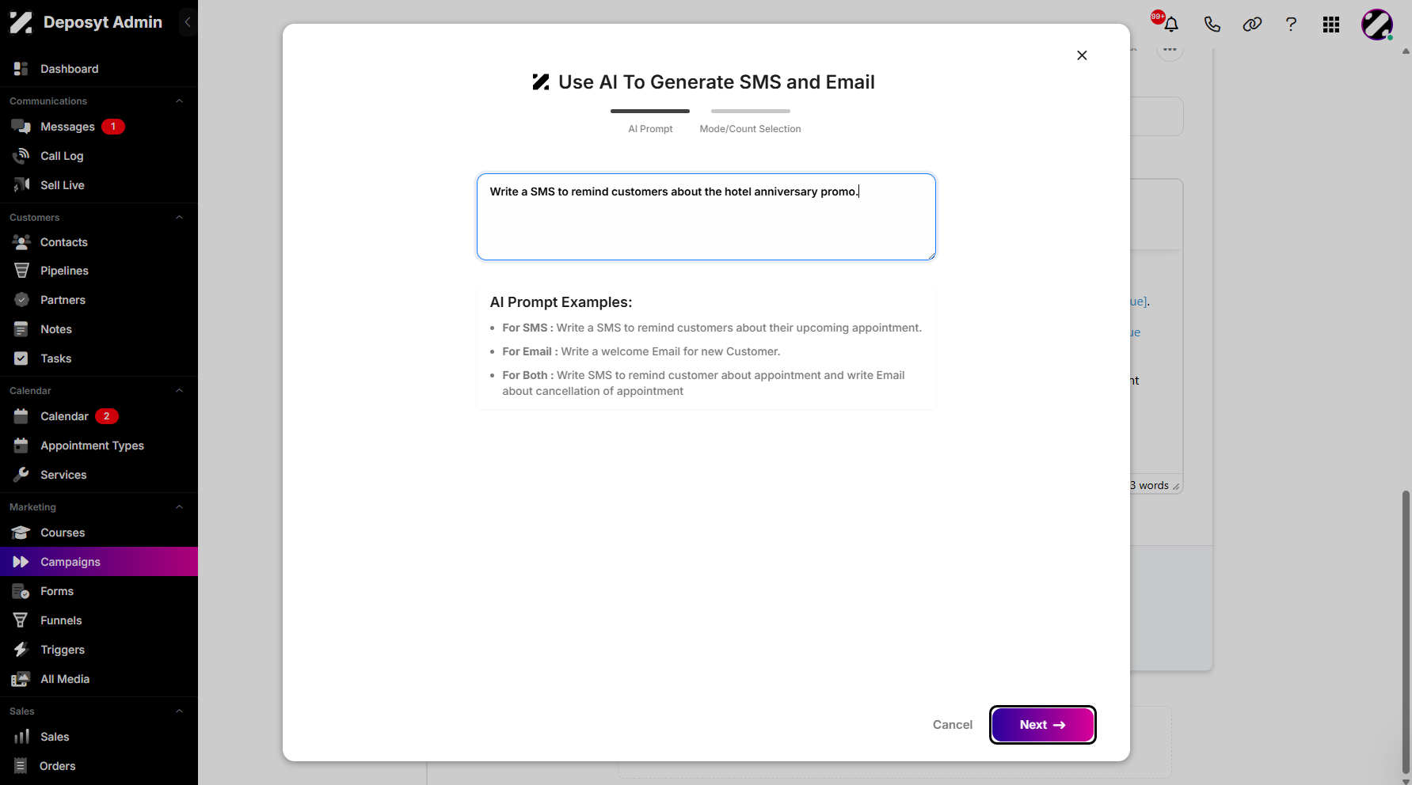Collapse the Sales section
Screen dimensions: 1412x785
point(179,711)
